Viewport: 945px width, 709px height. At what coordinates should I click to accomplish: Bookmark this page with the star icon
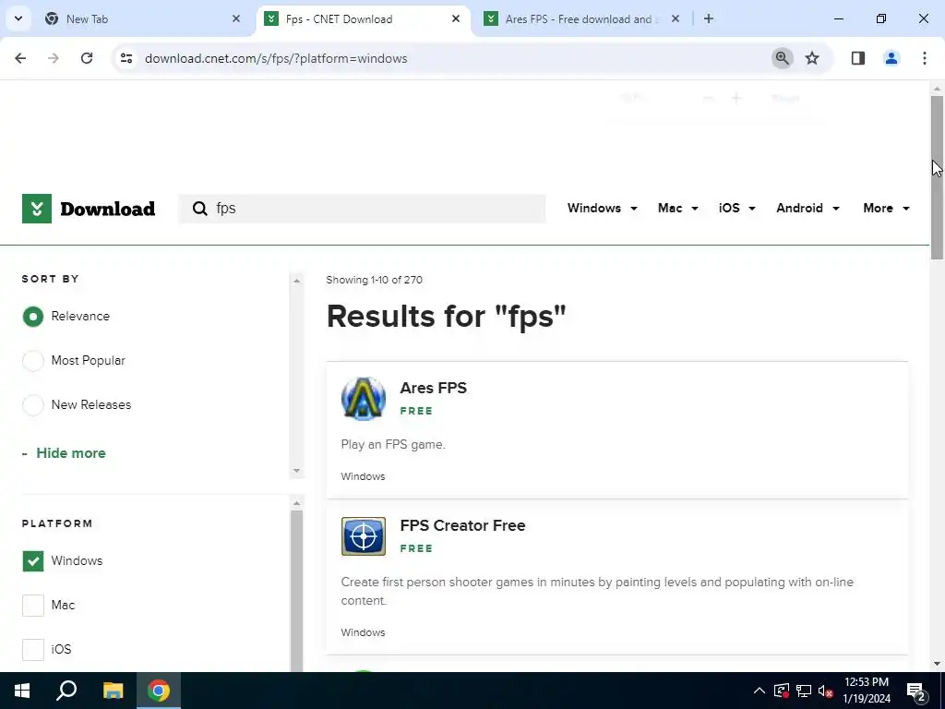click(812, 58)
